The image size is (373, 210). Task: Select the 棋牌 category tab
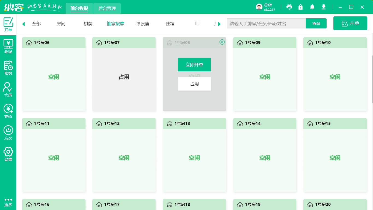coord(88,24)
